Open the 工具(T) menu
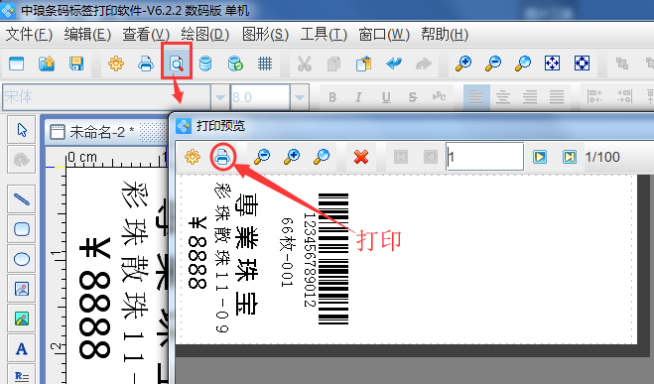Image resolution: width=654 pixels, height=384 pixels. 324,34
